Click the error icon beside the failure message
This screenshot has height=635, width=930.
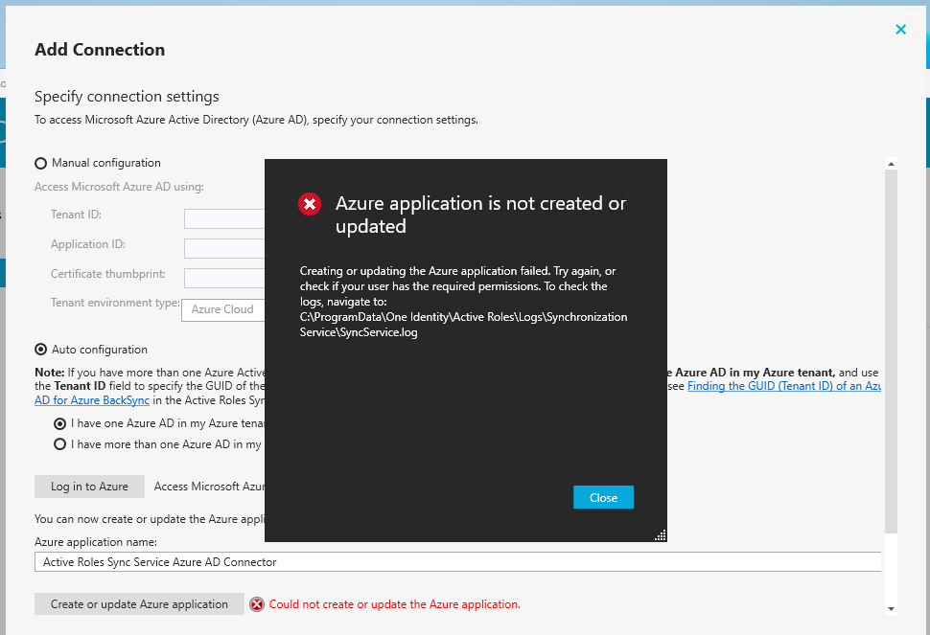(255, 603)
